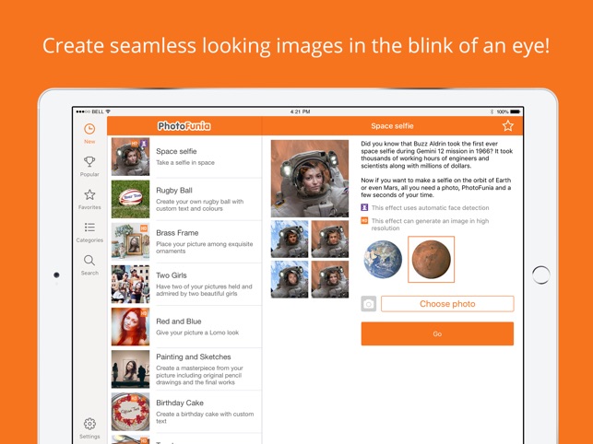
Task: Open the Painting and Sketches thumbnail
Action: pyautogui.click(x=130, y=369)
